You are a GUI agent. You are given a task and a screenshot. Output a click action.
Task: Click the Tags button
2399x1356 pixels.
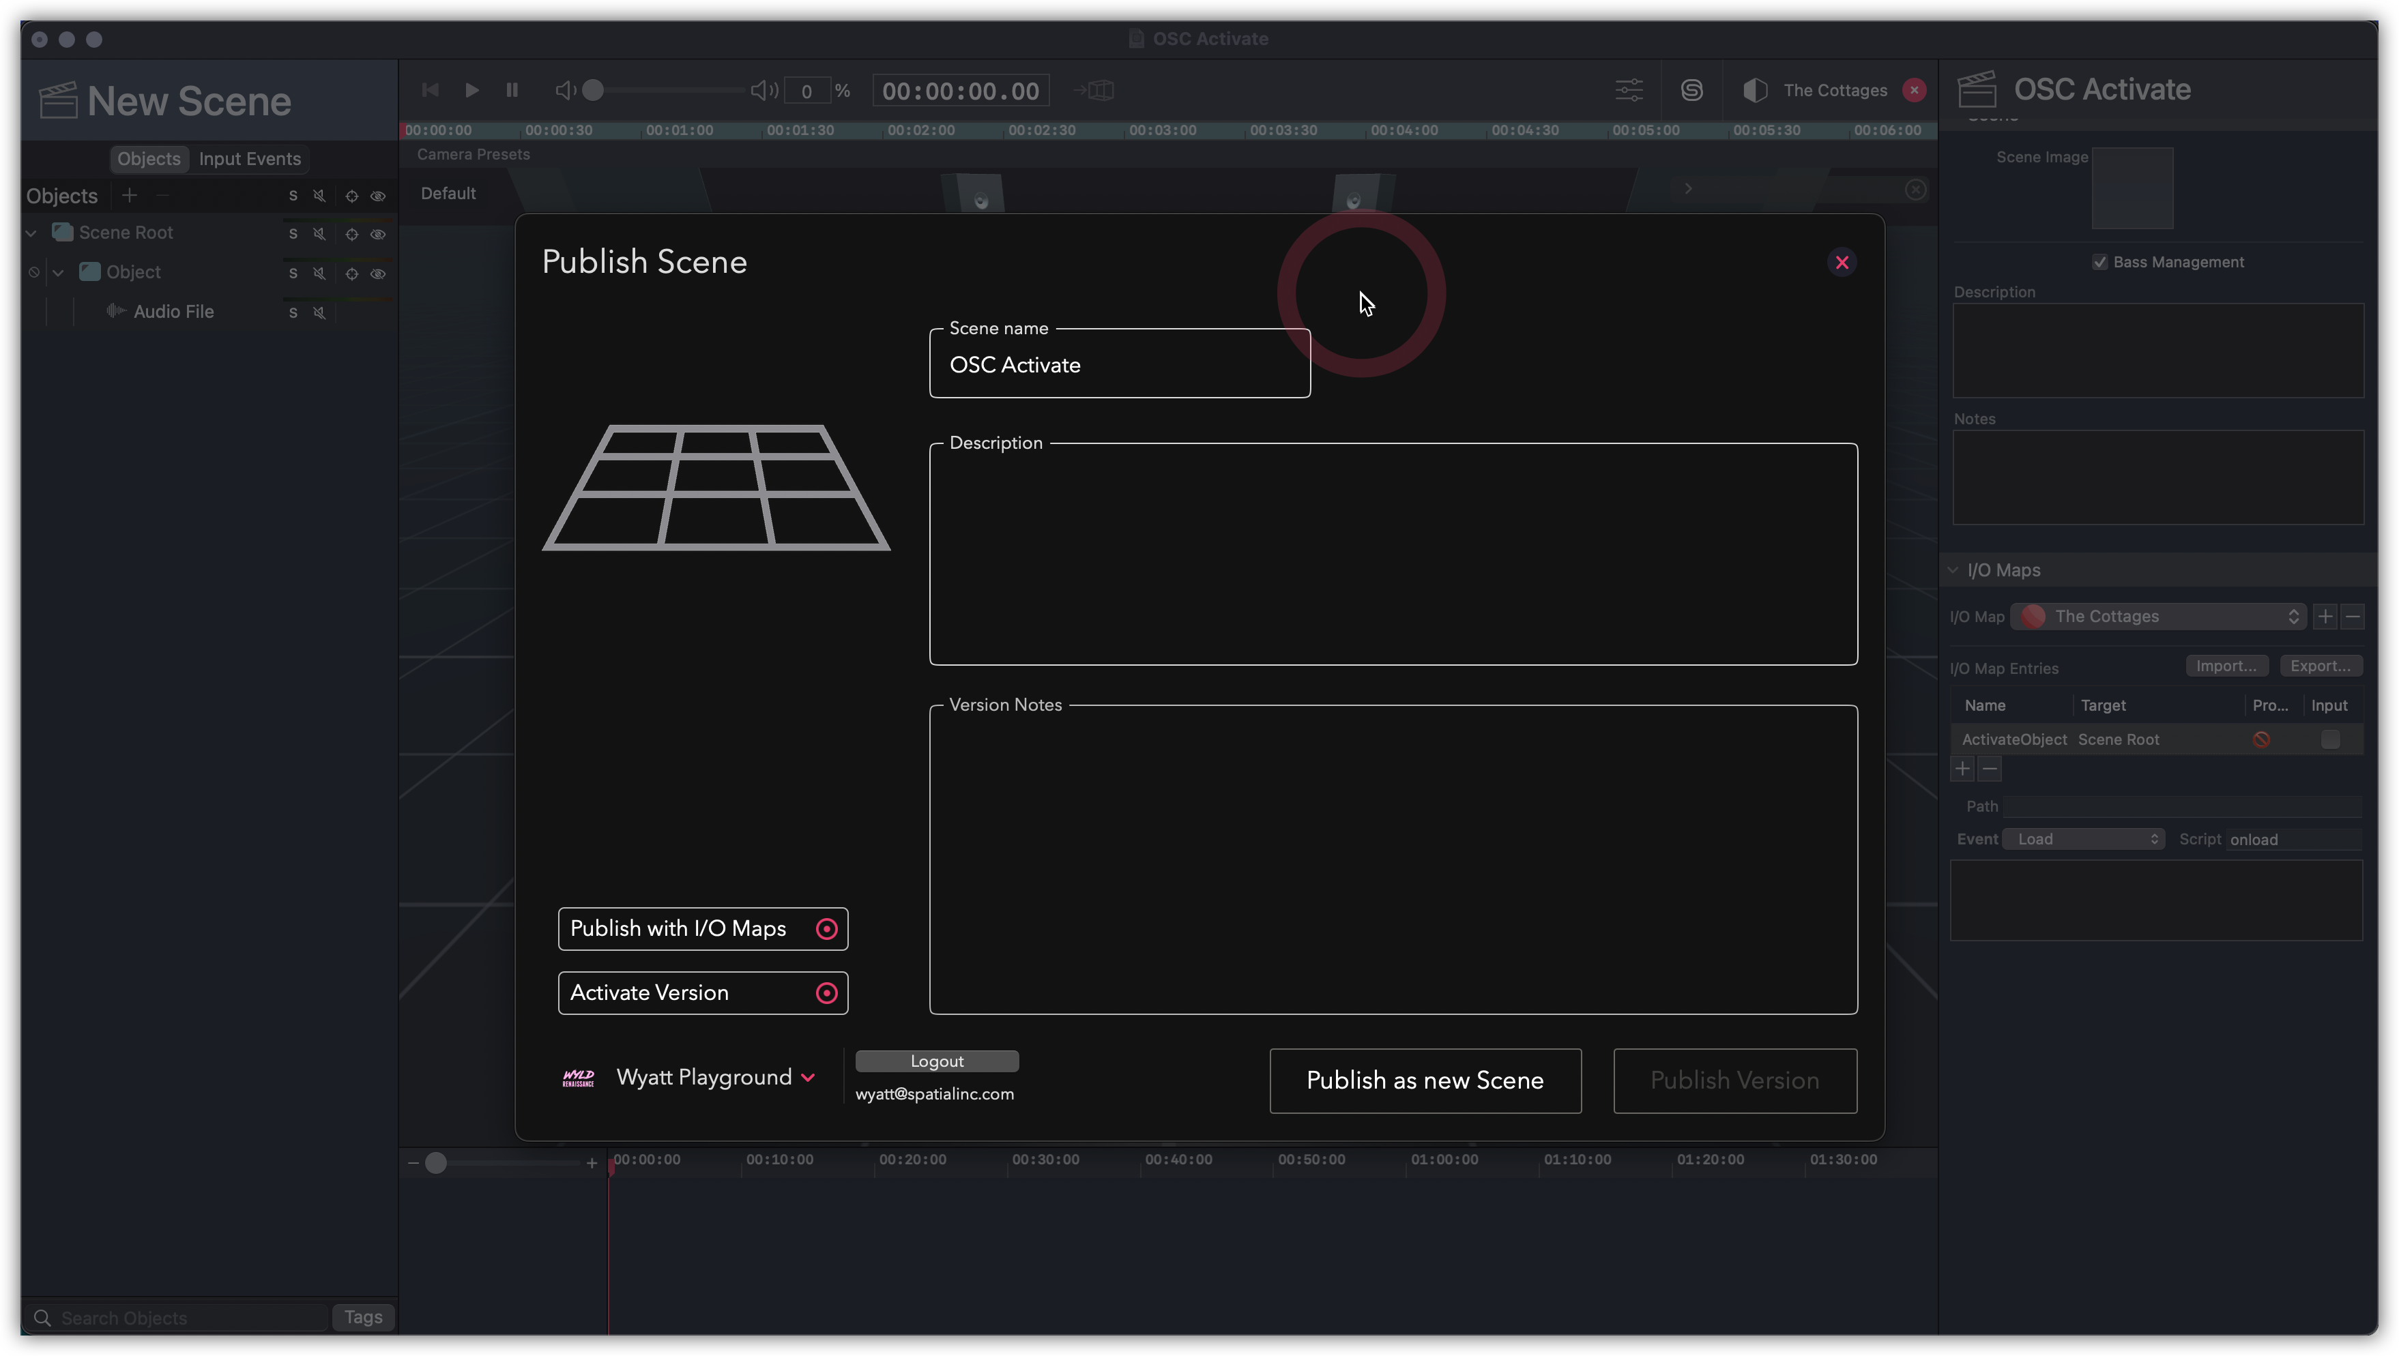(x=362, y=1318)
